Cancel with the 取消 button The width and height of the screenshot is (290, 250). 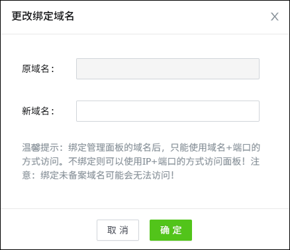(118, 230)
